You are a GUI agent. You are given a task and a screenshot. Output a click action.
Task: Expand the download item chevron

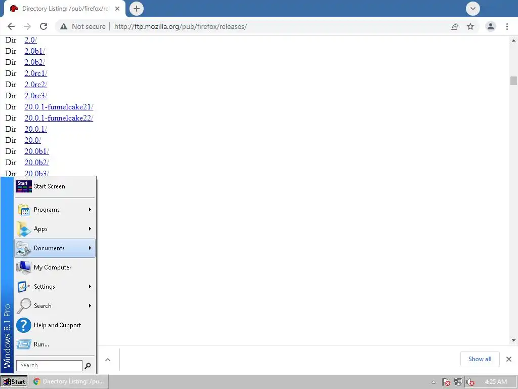pos(108,360)
